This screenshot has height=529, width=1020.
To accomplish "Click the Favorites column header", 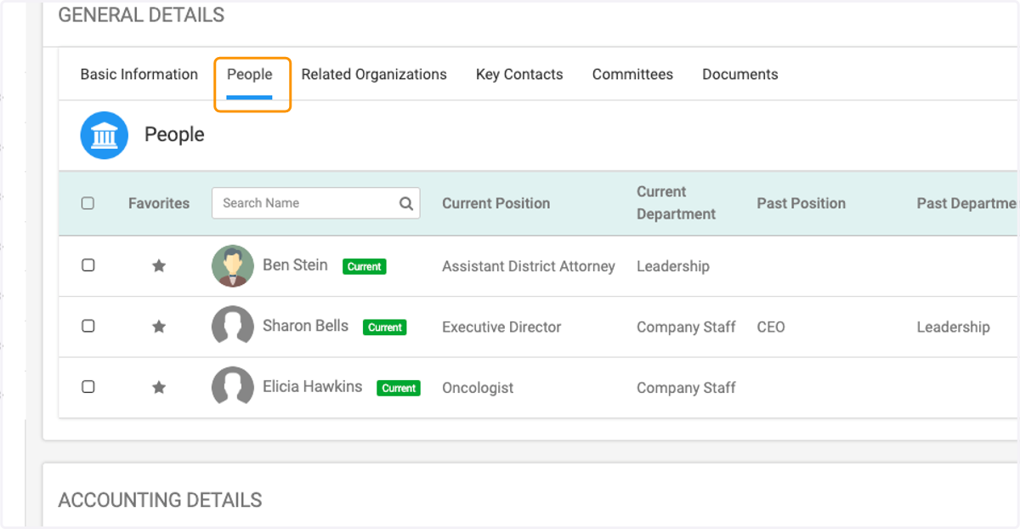I will coord(159,203).
